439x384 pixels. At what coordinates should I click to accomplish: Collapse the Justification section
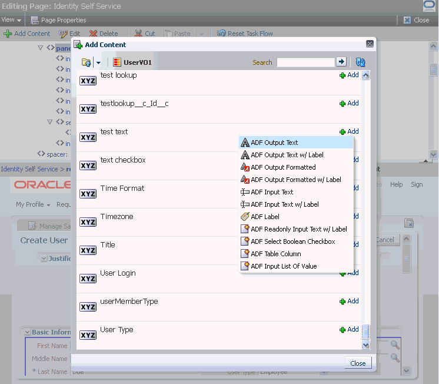coord(44,259)
